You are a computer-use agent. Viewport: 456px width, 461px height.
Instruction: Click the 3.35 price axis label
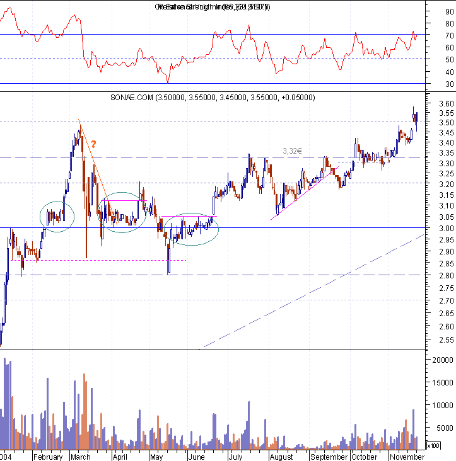(x=447, y=153)
